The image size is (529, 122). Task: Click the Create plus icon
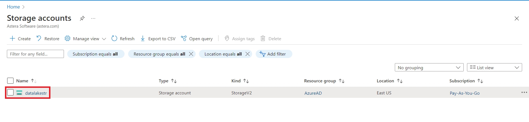12,39
